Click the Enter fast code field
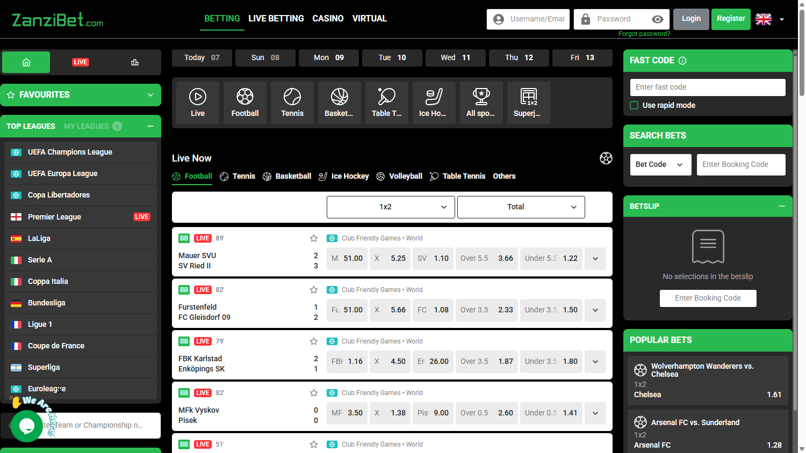This screenshot has width=806, height=453. tap(707, 87)
